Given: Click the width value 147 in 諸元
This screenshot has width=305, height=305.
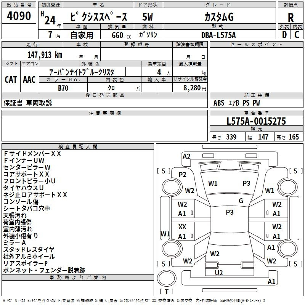Looking at the screenshot, I should (x=263, y=137).
